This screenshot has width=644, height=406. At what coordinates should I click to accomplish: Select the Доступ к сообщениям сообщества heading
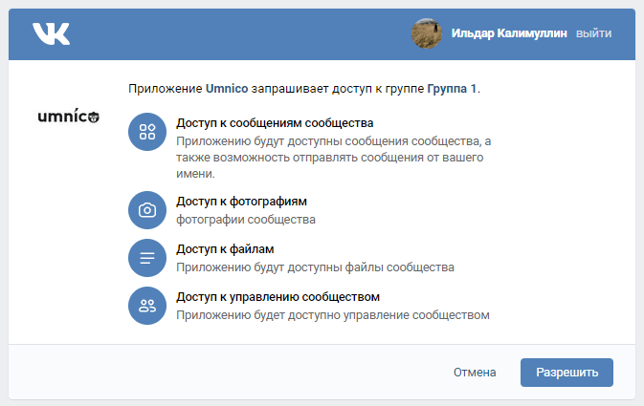tap(275, 123)
